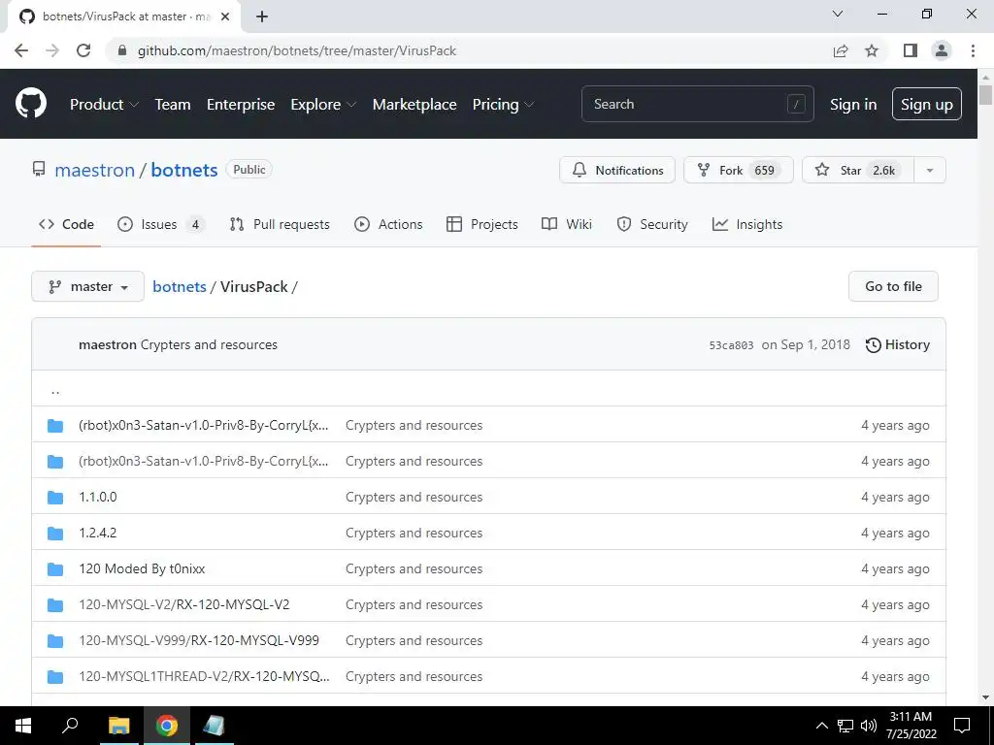Click the Sign in link

tap(853, 105)
